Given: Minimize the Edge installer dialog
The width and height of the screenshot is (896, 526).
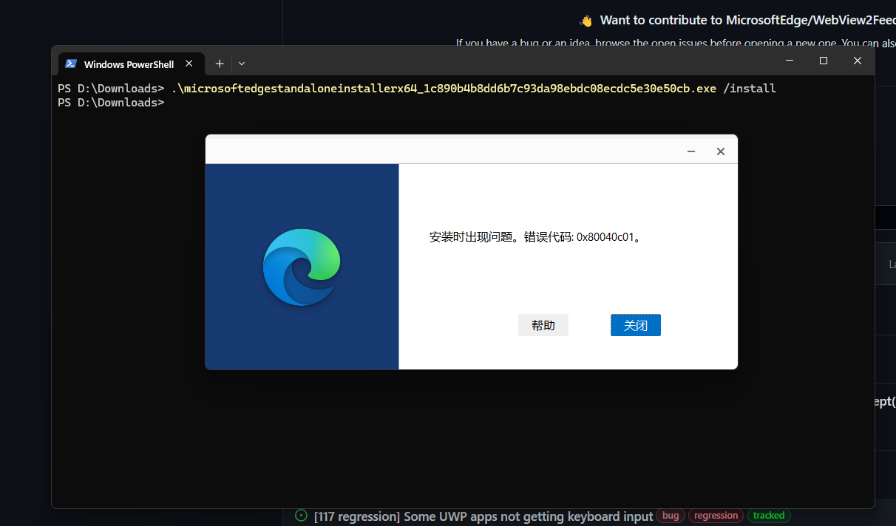Looking at the screenshot, I should [x=691, y=151].
